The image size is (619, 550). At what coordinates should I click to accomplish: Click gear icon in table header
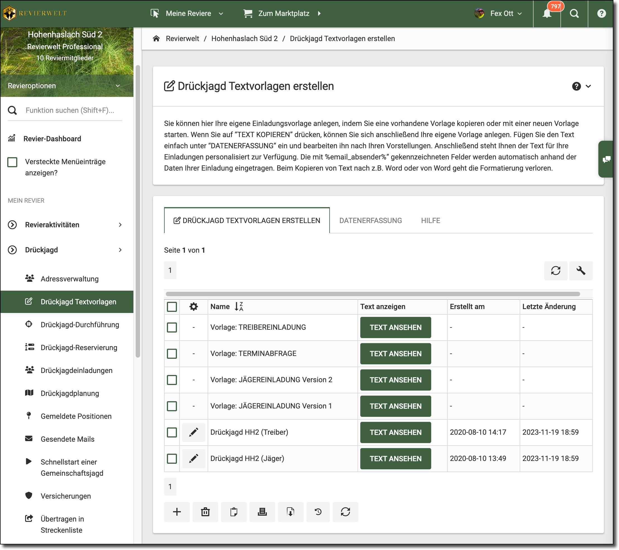click(x=193, y=307)
